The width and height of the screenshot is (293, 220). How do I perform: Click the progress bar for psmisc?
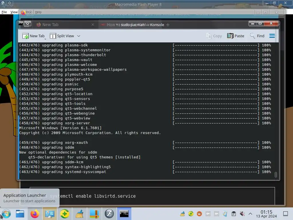(216, 84)
